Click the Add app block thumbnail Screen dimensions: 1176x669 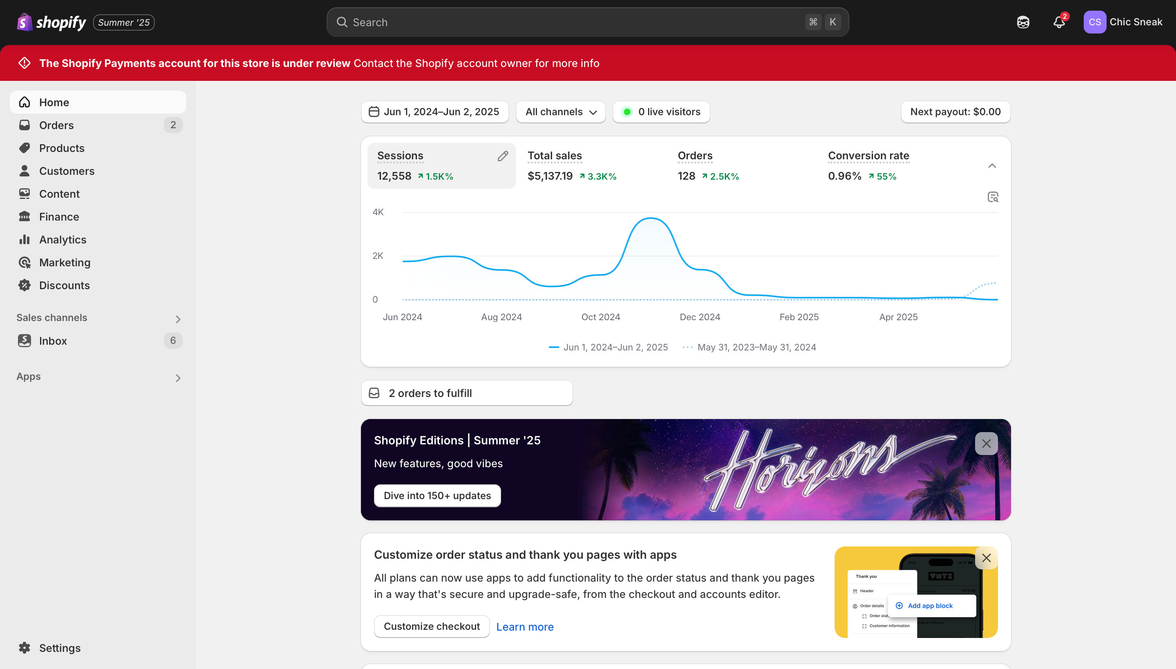pos(932,606)
